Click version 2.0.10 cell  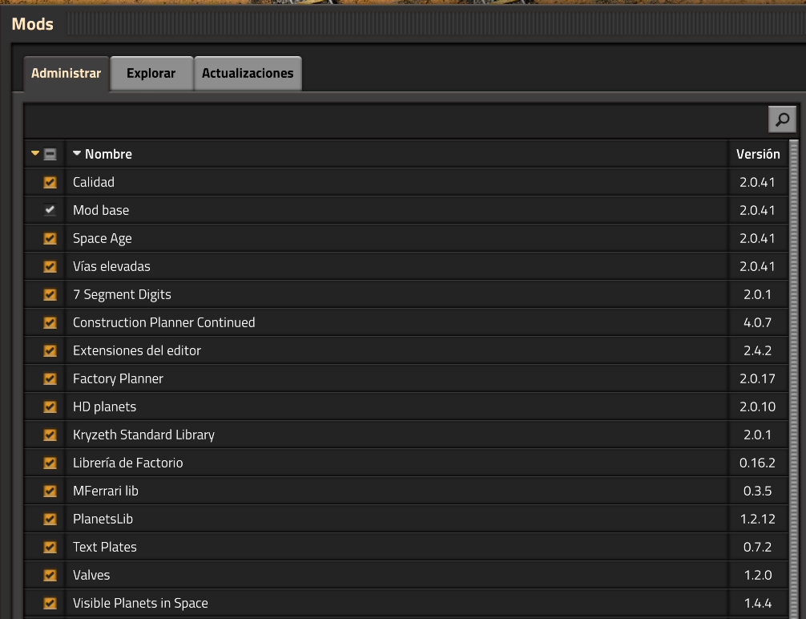(x=758, y=407)
